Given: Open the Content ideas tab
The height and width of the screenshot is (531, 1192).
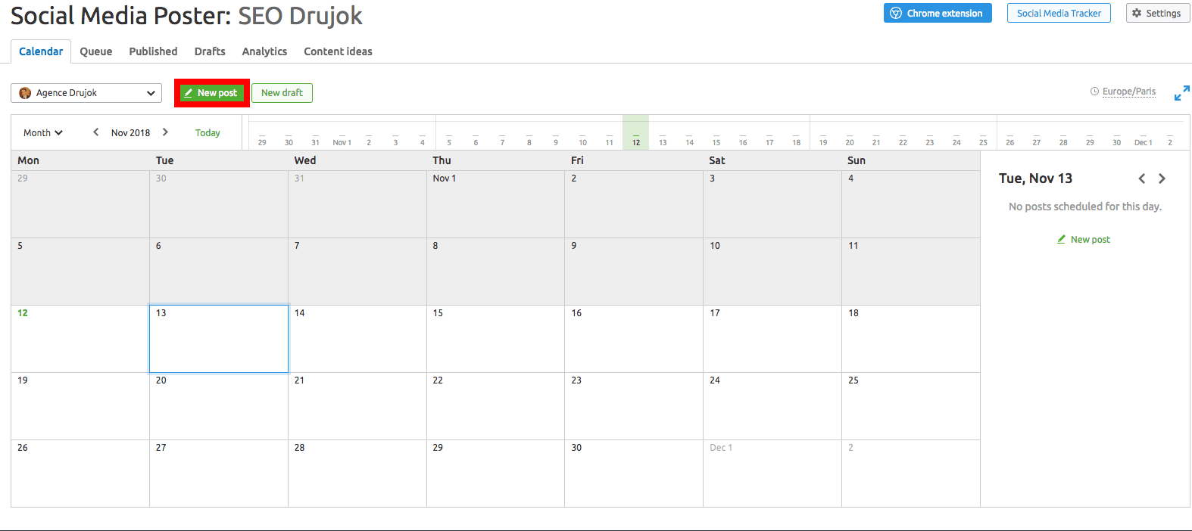Looking at the screenshot, I should (338, 51).
